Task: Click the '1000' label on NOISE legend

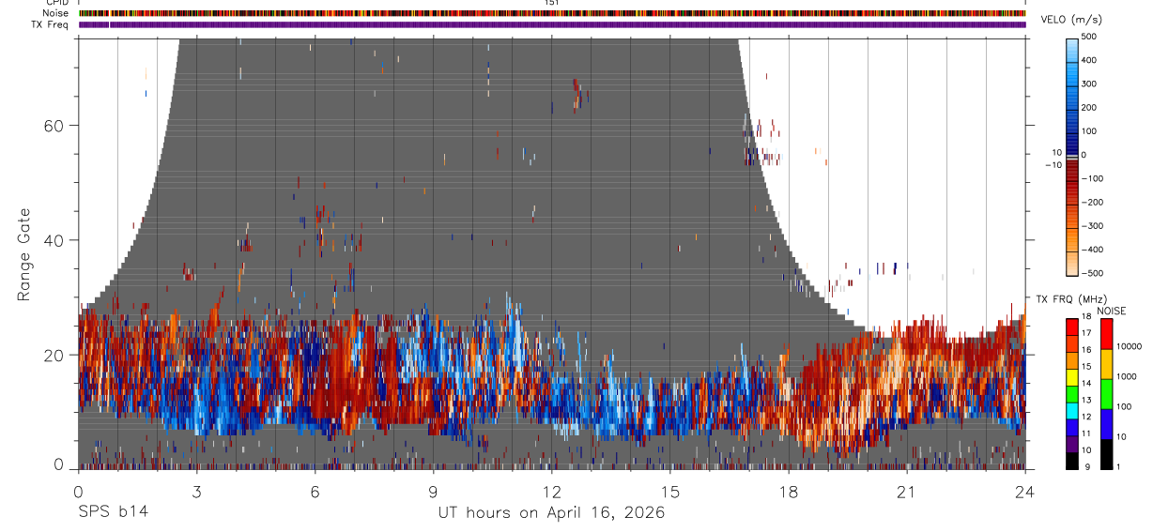Action: [x=1127, y=376]
